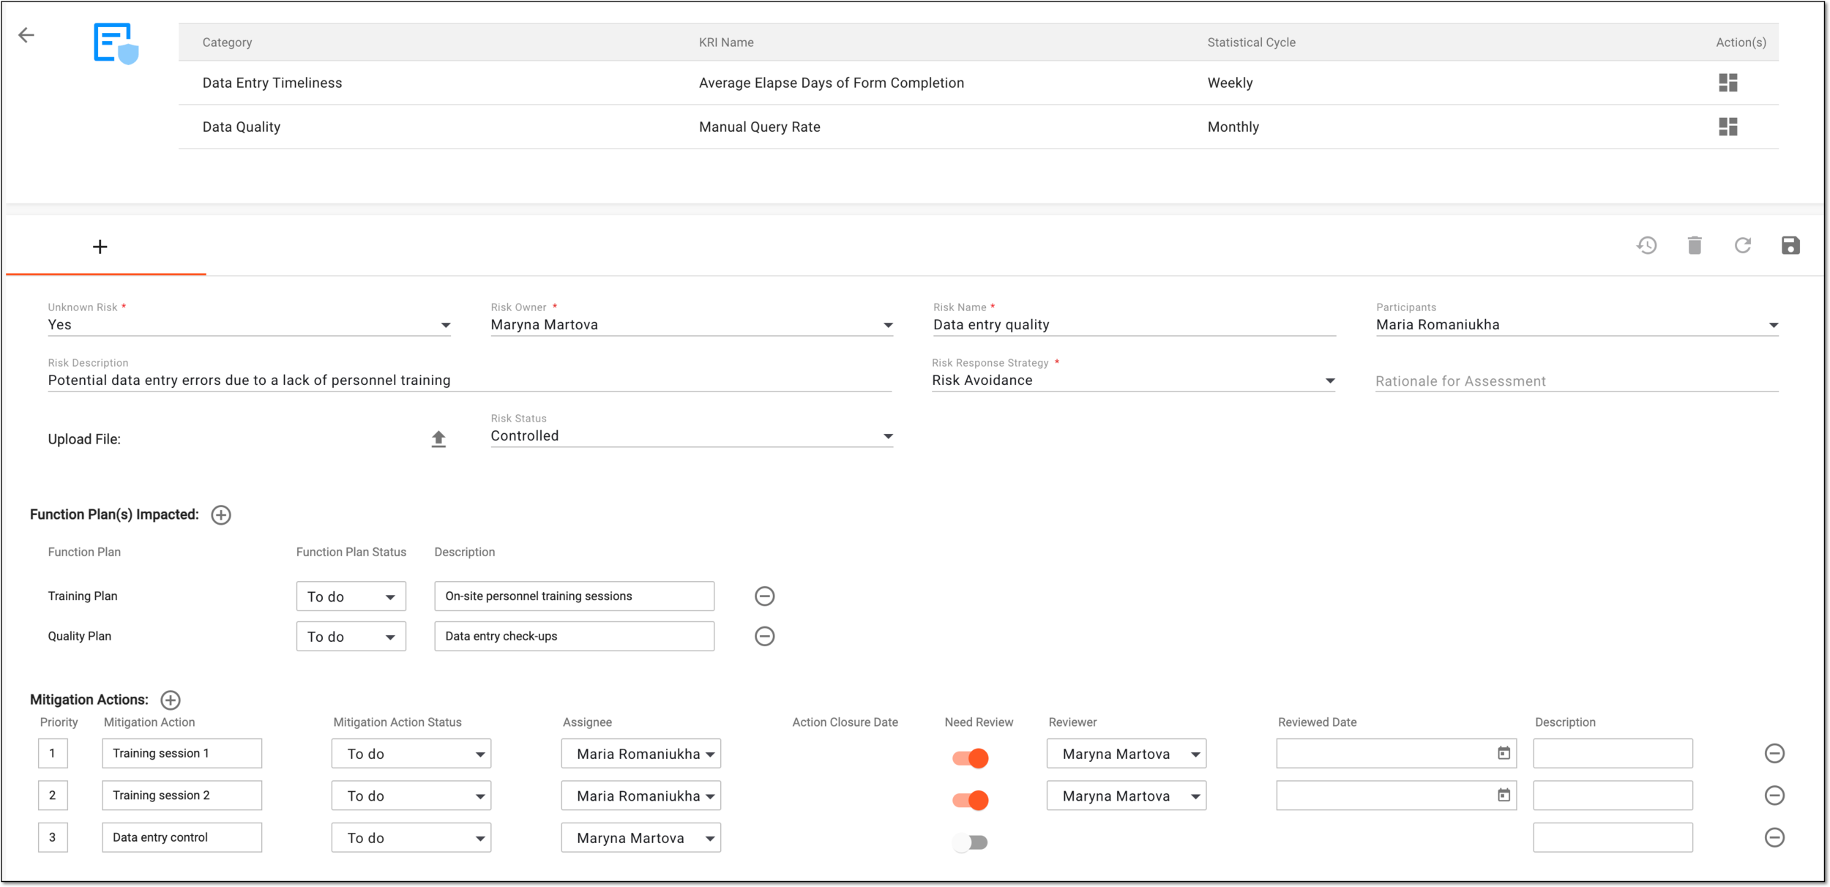This screenshot has height=887, width=1830.
Task: Click the KRI Name column header
Action: coord(726,42)
